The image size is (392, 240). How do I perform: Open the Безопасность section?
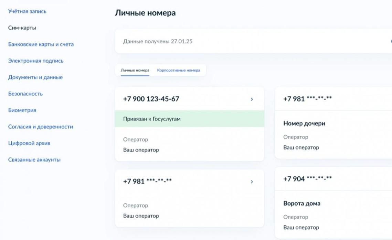pos(25,94)
